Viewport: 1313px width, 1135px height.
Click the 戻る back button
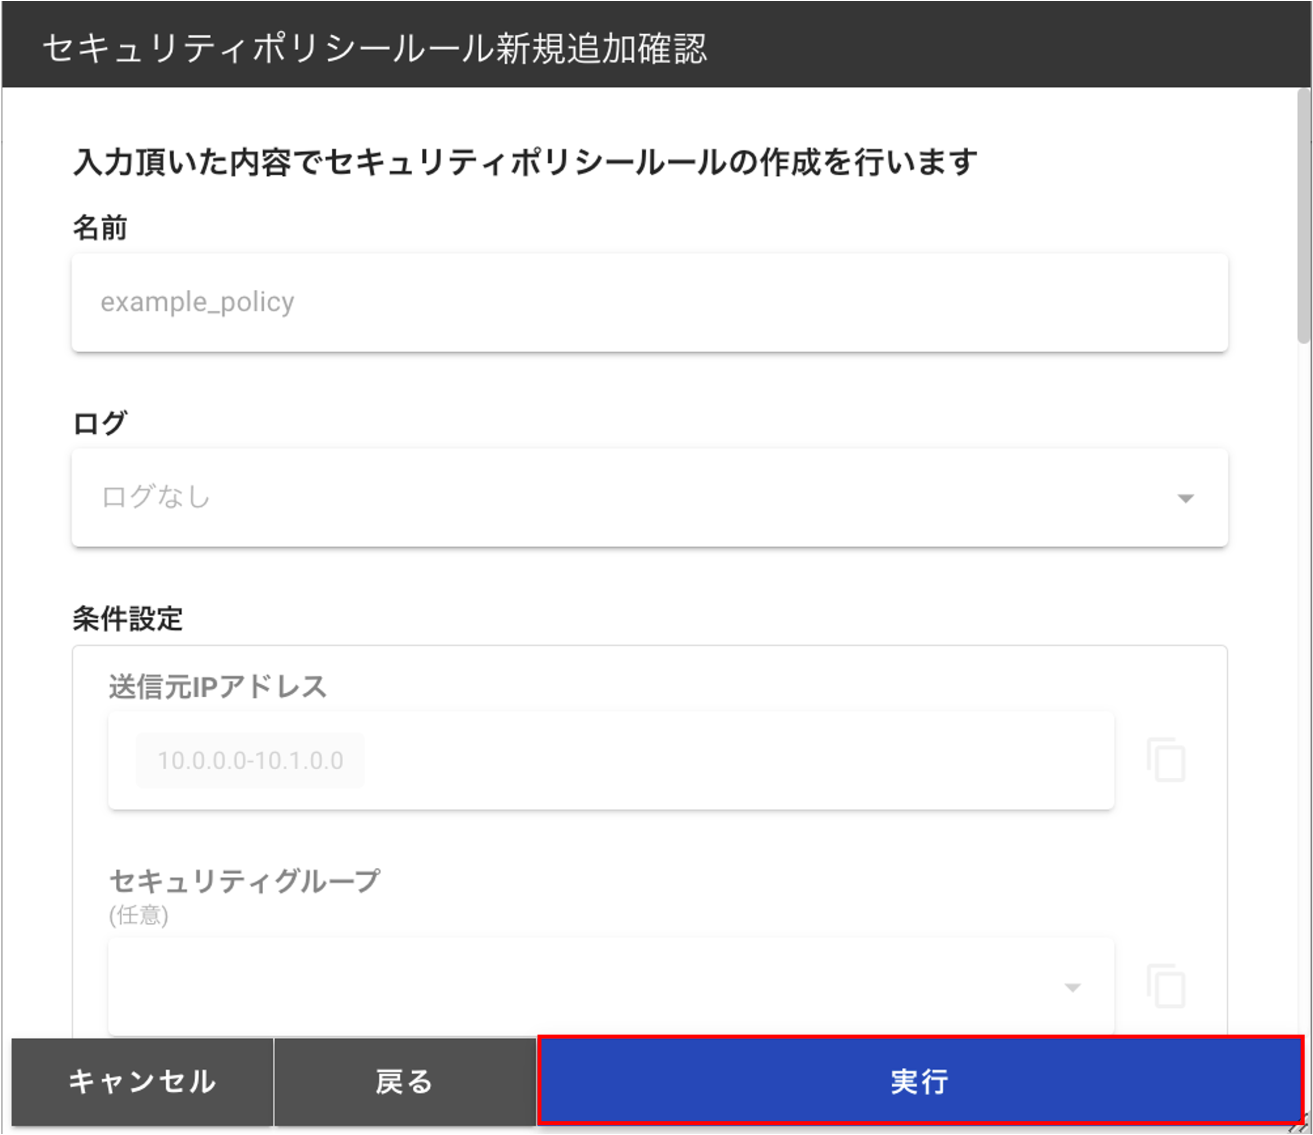(x=404, y=1081)
